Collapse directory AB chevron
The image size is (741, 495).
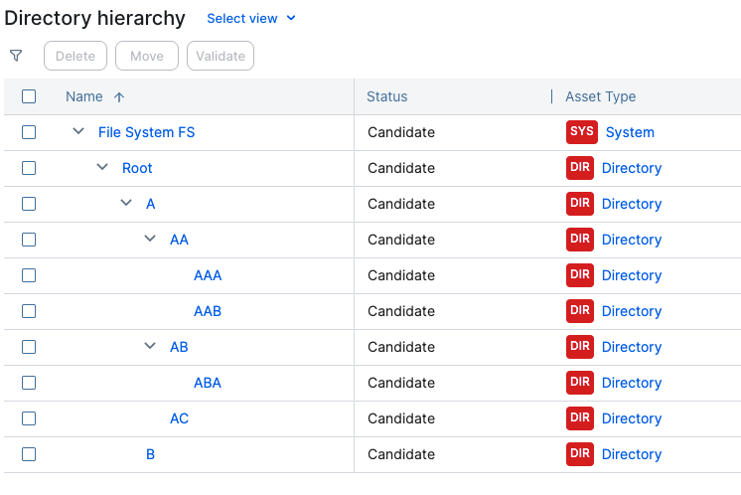tap(150, 346)
